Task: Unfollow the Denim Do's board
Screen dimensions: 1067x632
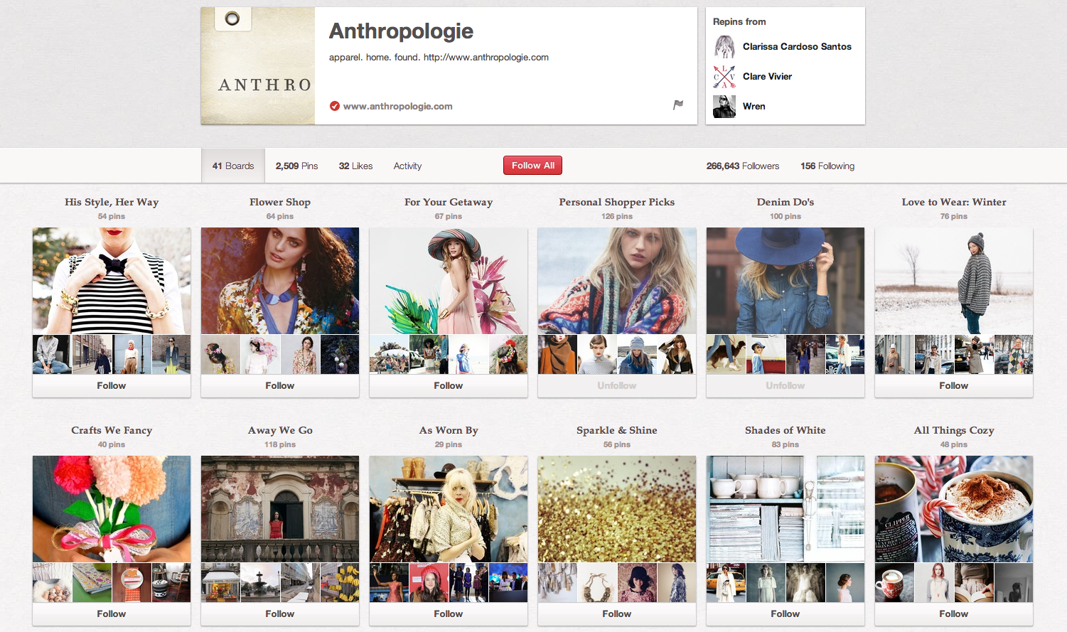Action: coord(785,385)
